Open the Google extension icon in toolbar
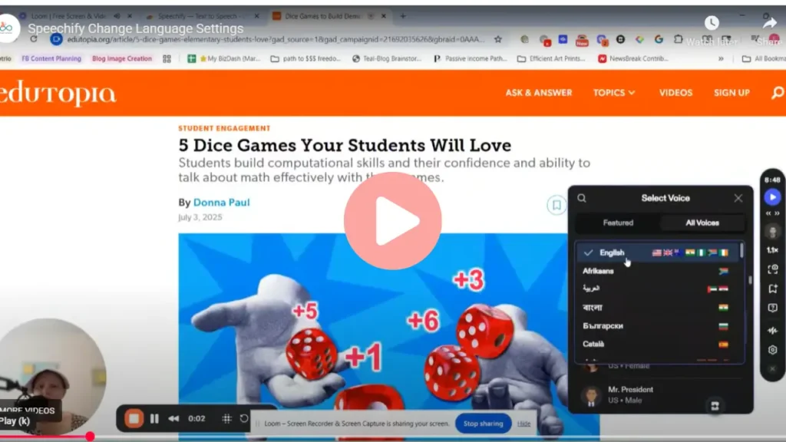 [x=659, y=39]
